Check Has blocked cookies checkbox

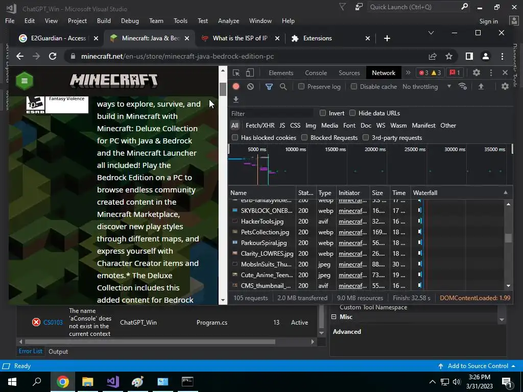[235, 137]
